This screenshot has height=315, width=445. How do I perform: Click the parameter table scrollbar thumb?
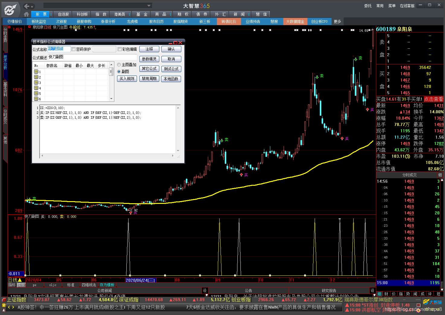tap(111, 72)
